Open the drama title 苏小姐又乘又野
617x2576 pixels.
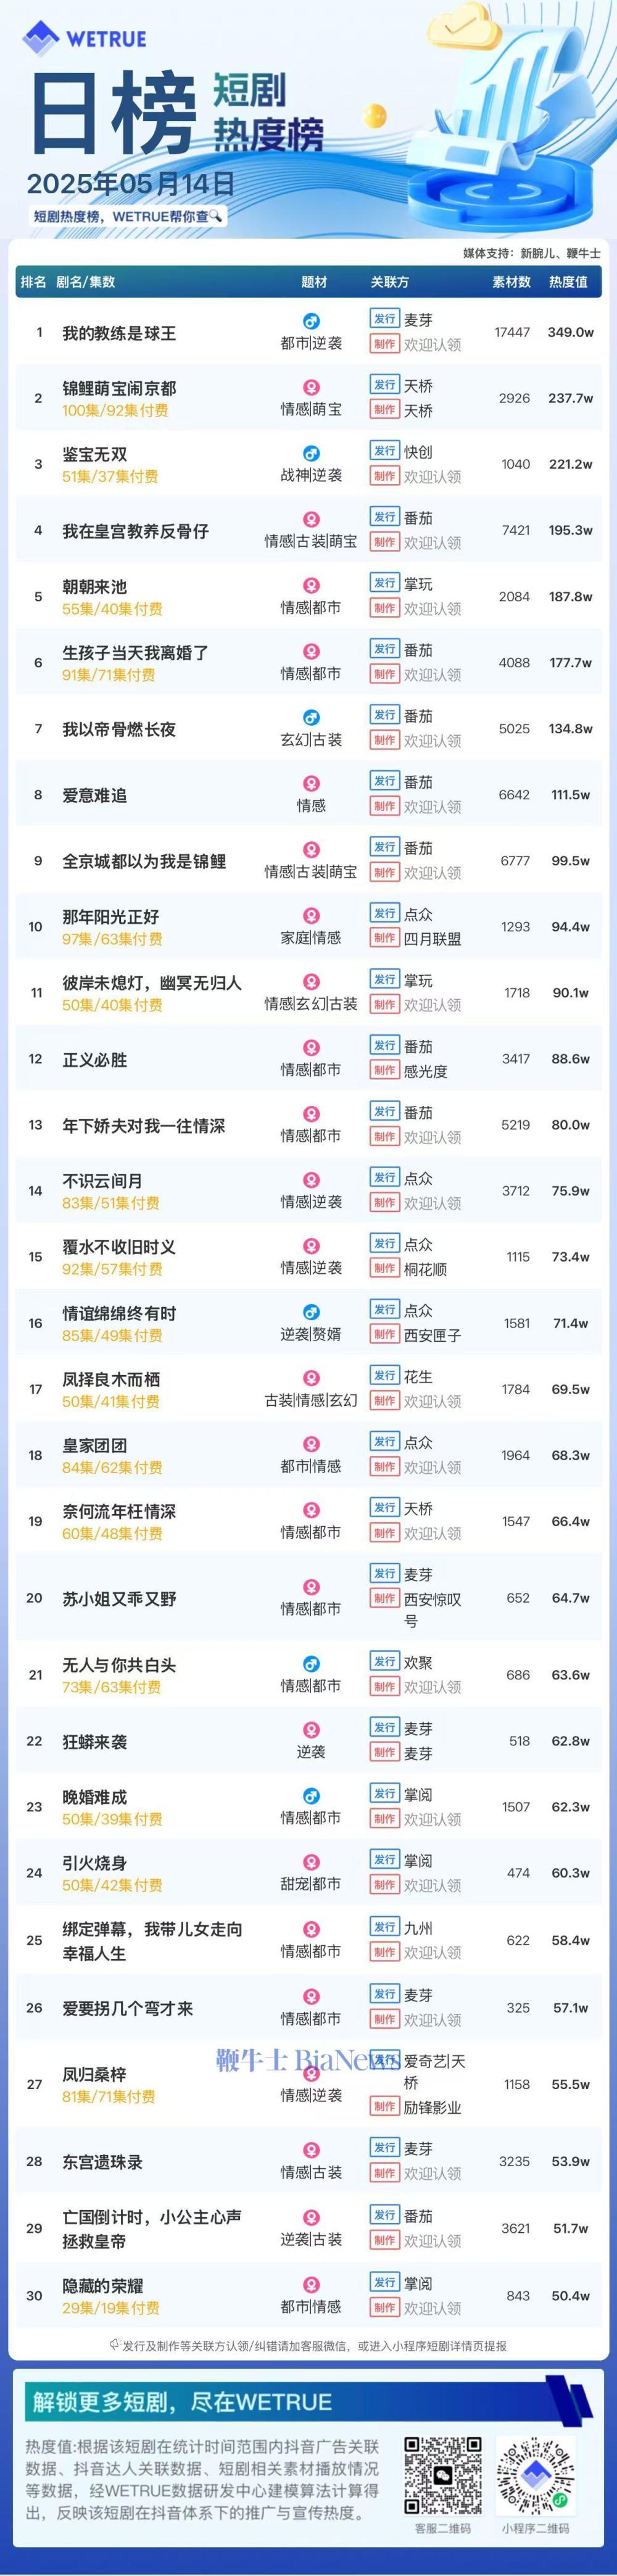point(119,1598)
